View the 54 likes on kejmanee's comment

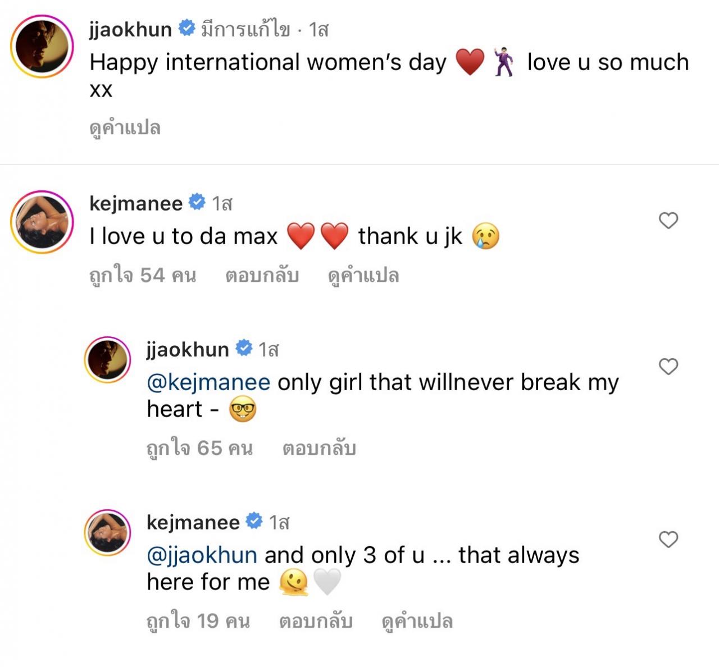coord(143,276)
